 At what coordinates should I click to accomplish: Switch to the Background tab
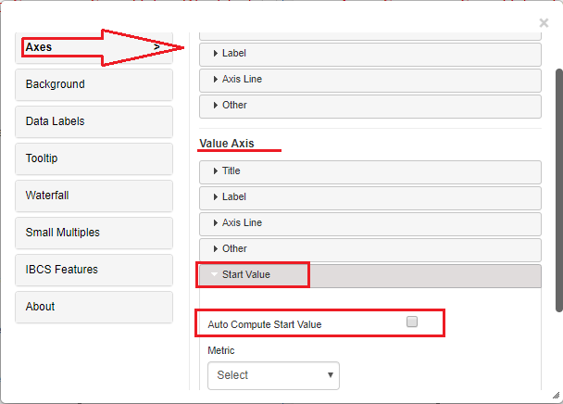[93, 84]
